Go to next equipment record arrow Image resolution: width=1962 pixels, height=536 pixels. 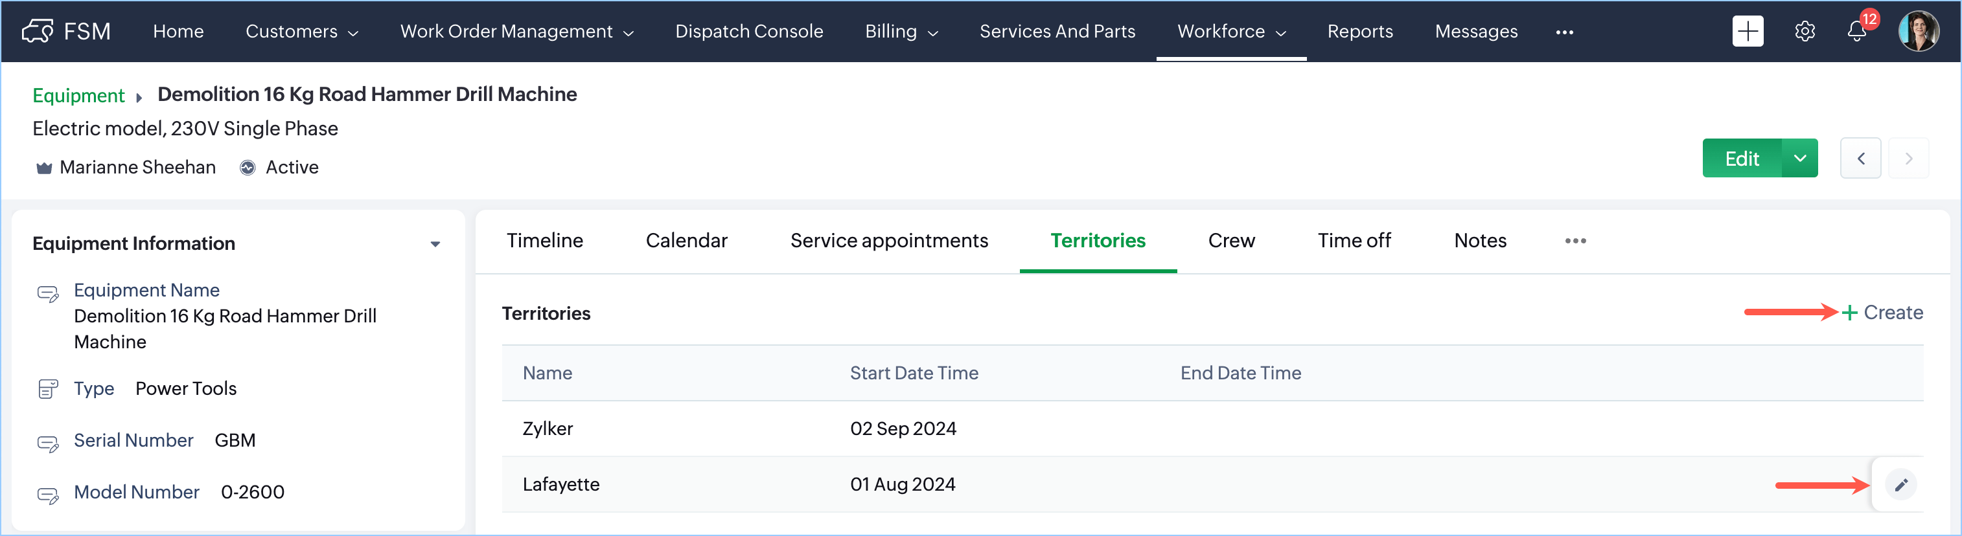(1908, 159)
